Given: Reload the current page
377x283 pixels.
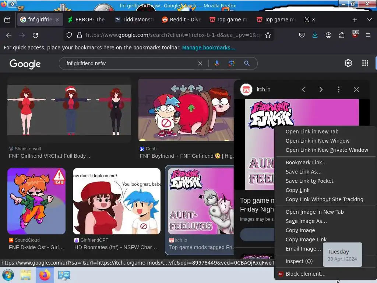Looking at the screenshot, I should (35, 35).
